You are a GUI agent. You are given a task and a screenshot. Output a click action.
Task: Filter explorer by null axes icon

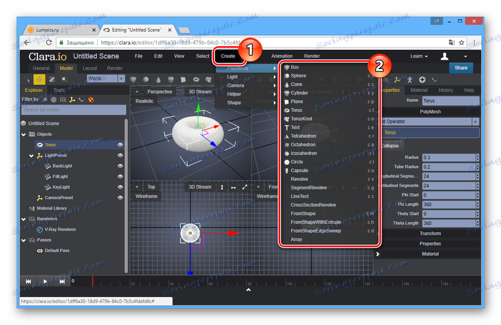(x=73, y=100)
